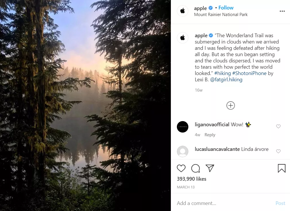Click the Apple logo profile picture in the header

[x=183, y=11]
